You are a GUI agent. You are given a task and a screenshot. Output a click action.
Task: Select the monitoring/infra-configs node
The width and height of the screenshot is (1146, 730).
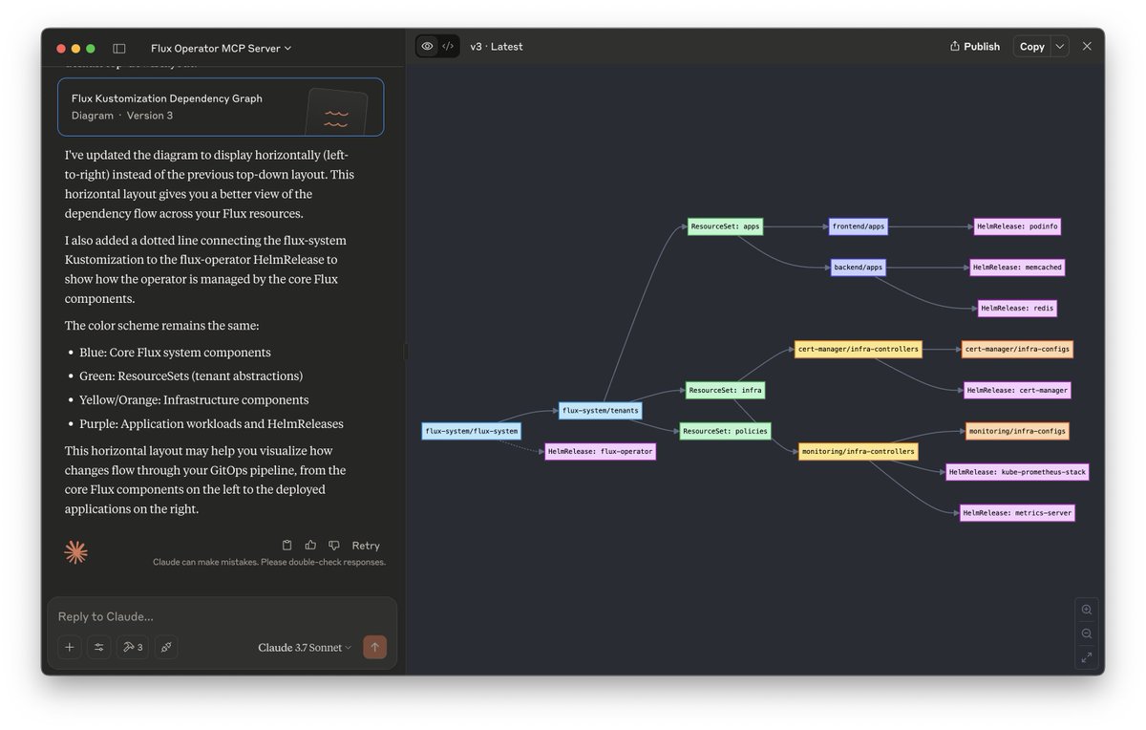tap(1017, 431)
